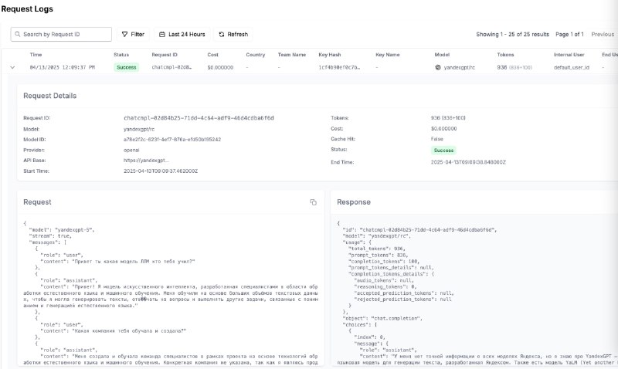This screenshot has width=618, height=369.
Task: Go to the Previous page
Action: pyautogui.click(x=603, y=34)
